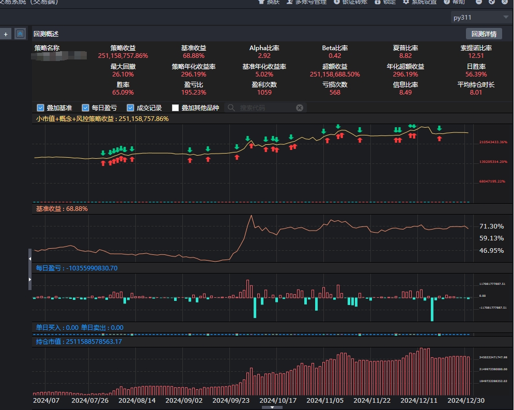514x410 pixels.
Task: Disable the 成交记录 checkbox
Action: [131, 108]
